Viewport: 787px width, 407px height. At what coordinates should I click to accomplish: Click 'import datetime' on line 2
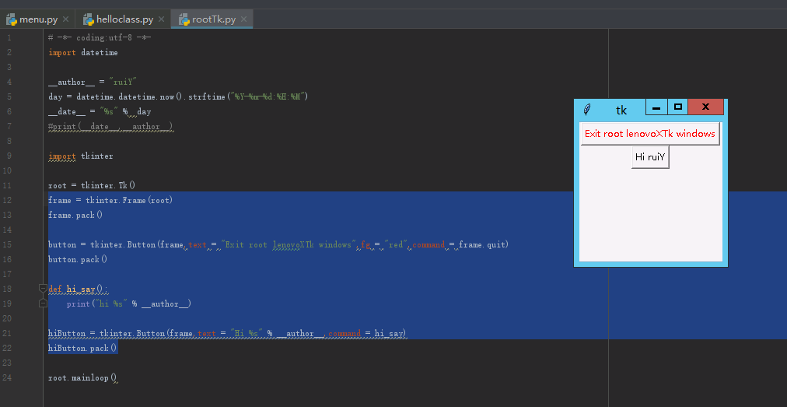tap(83, 52)
